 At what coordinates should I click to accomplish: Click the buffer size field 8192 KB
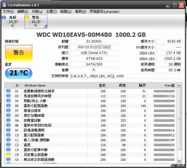click(169, 42)
